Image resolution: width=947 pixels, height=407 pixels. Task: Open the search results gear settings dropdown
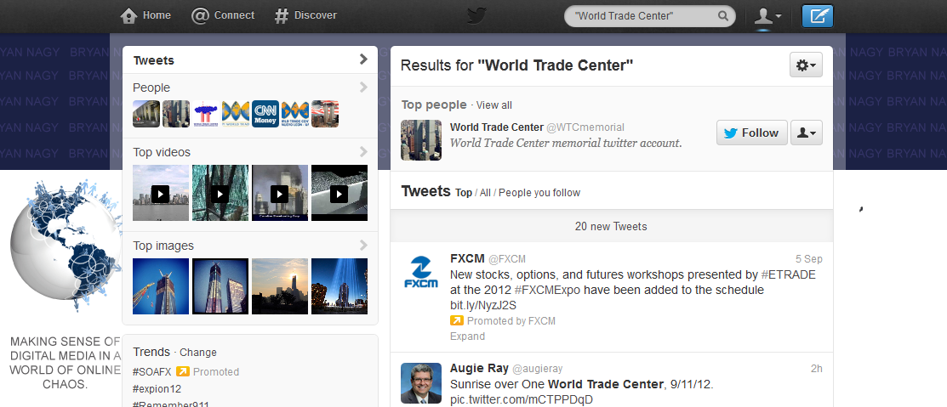tap(804, 65)
